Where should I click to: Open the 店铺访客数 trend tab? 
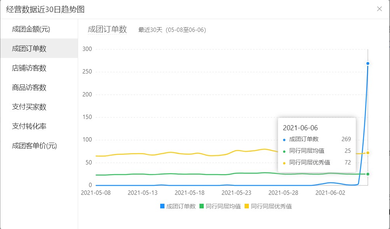pos(29,68)
